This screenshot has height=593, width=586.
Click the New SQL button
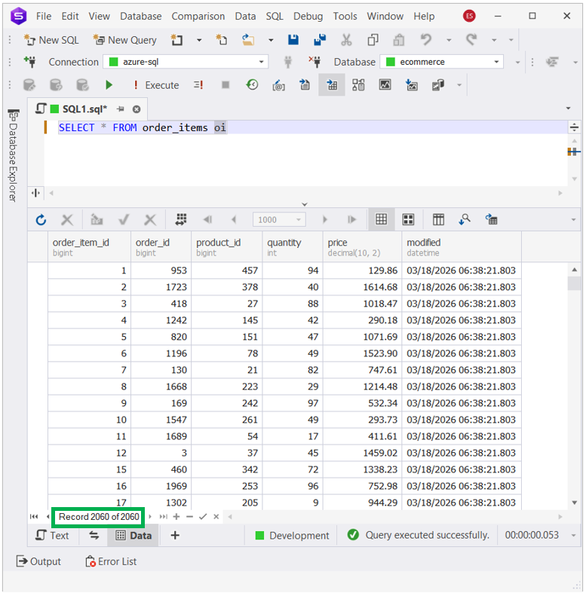(51, 40)
